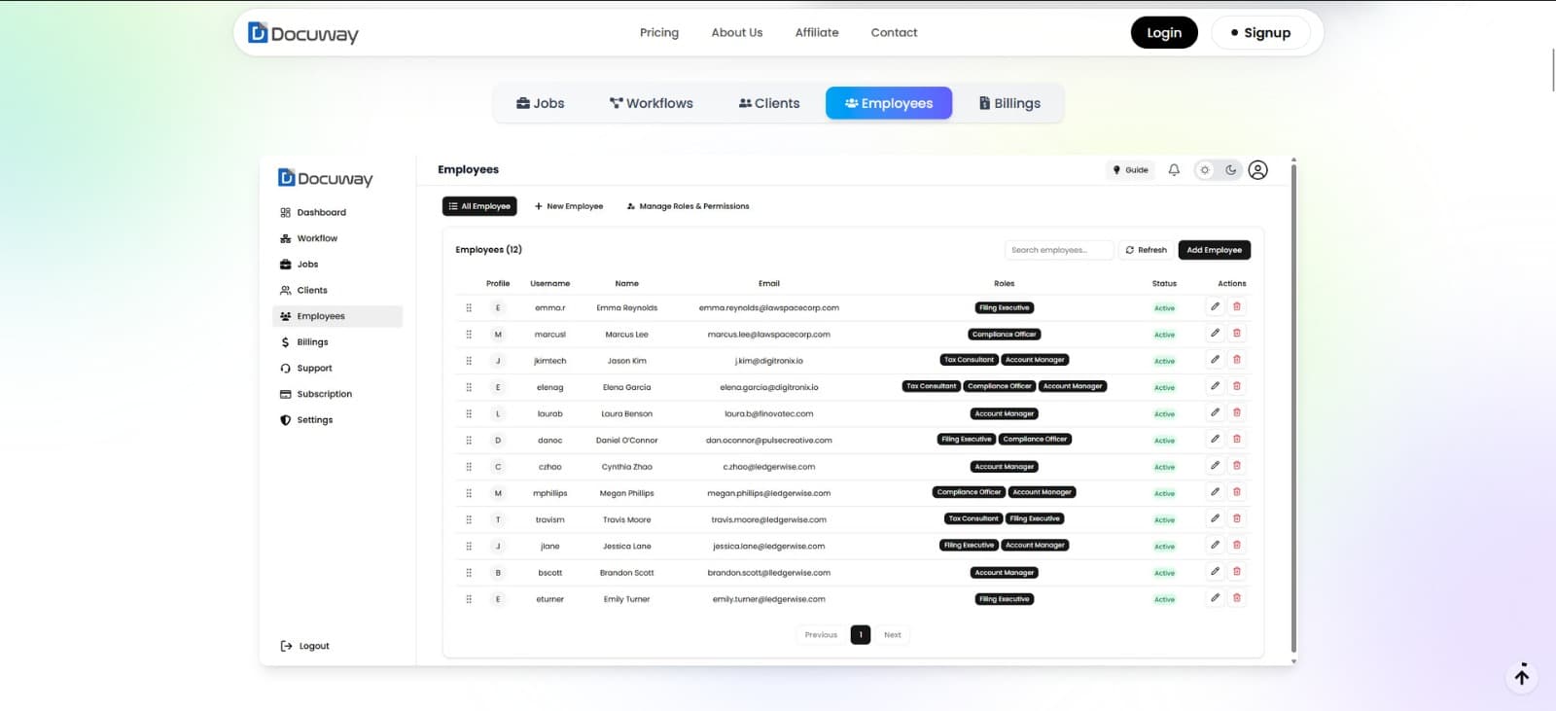Open Workflow in the sidebar
1556x711 pixels.
click(317, 238)
